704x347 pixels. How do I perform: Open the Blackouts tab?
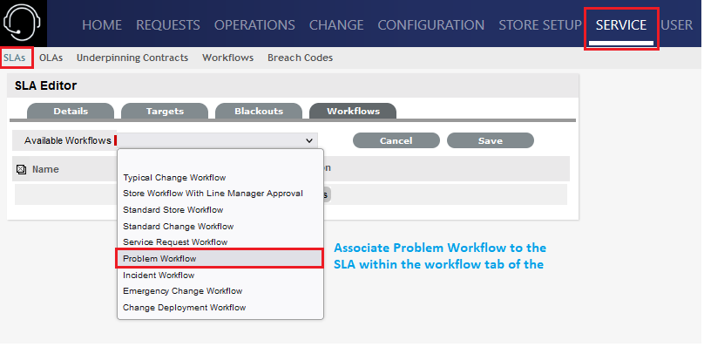click(259, 111)
